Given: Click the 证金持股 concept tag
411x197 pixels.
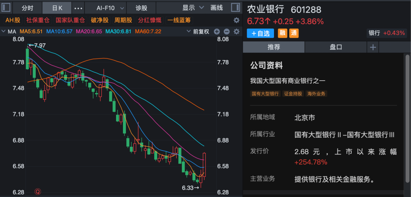Looking at the screenshot, I should click(x=293, y=94).
